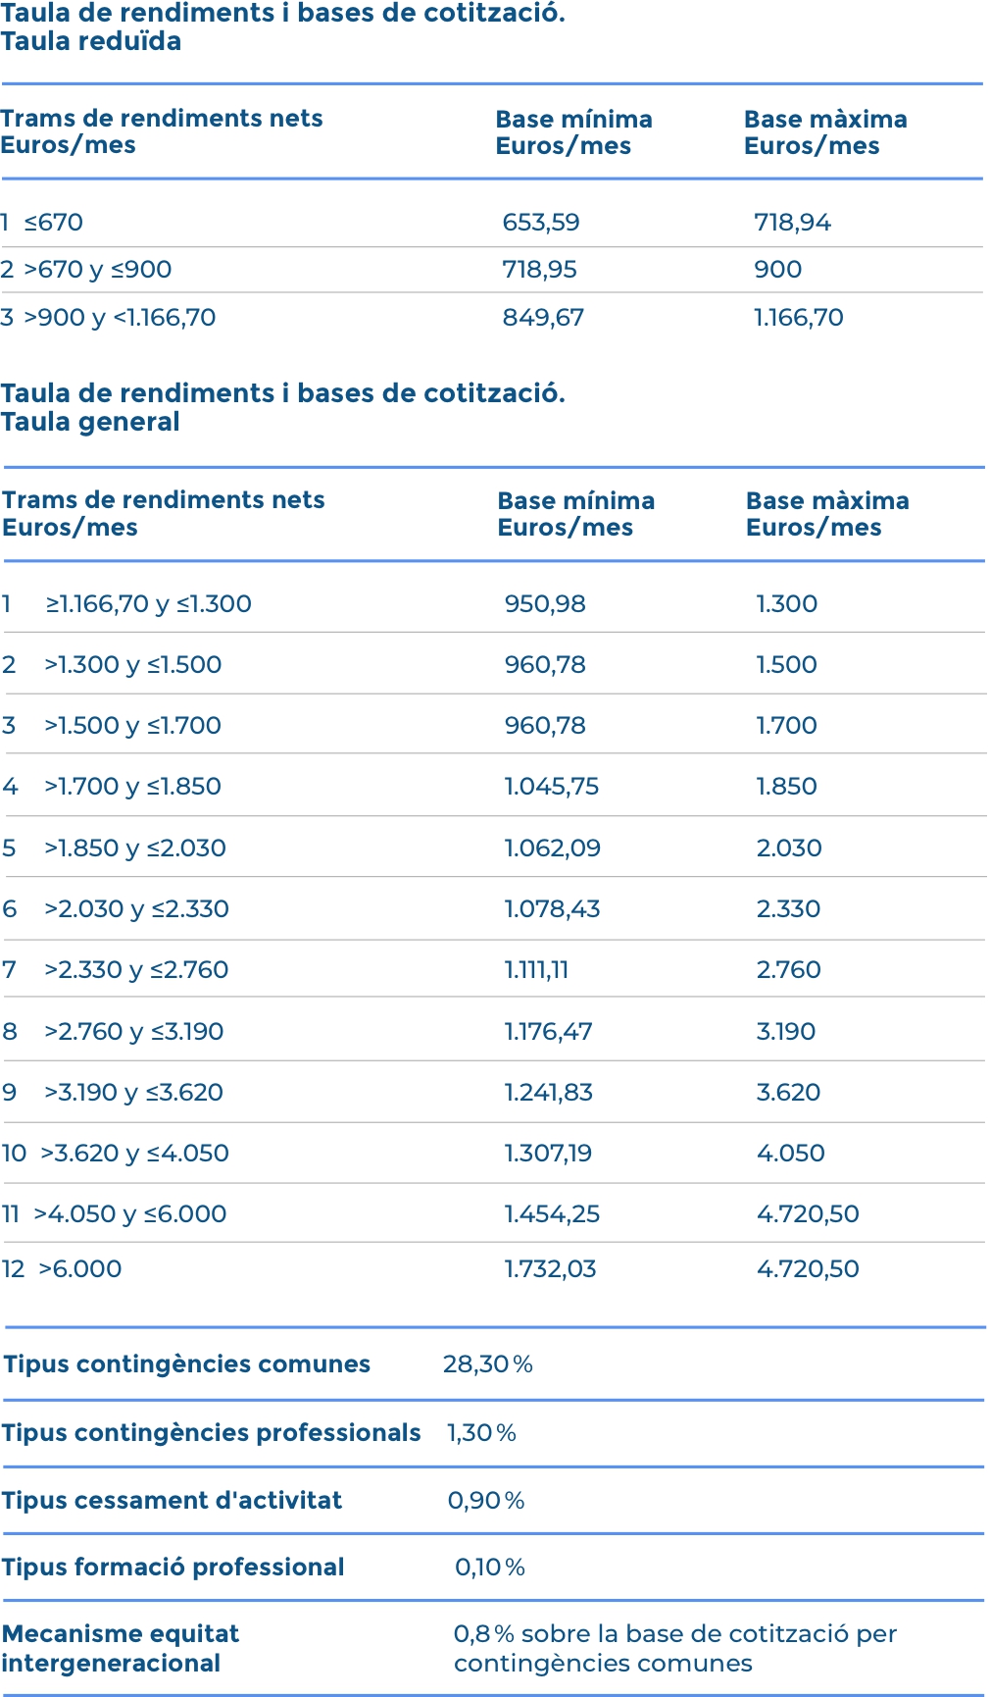Click the 1.062,09 minimum base value

point(553,848)
